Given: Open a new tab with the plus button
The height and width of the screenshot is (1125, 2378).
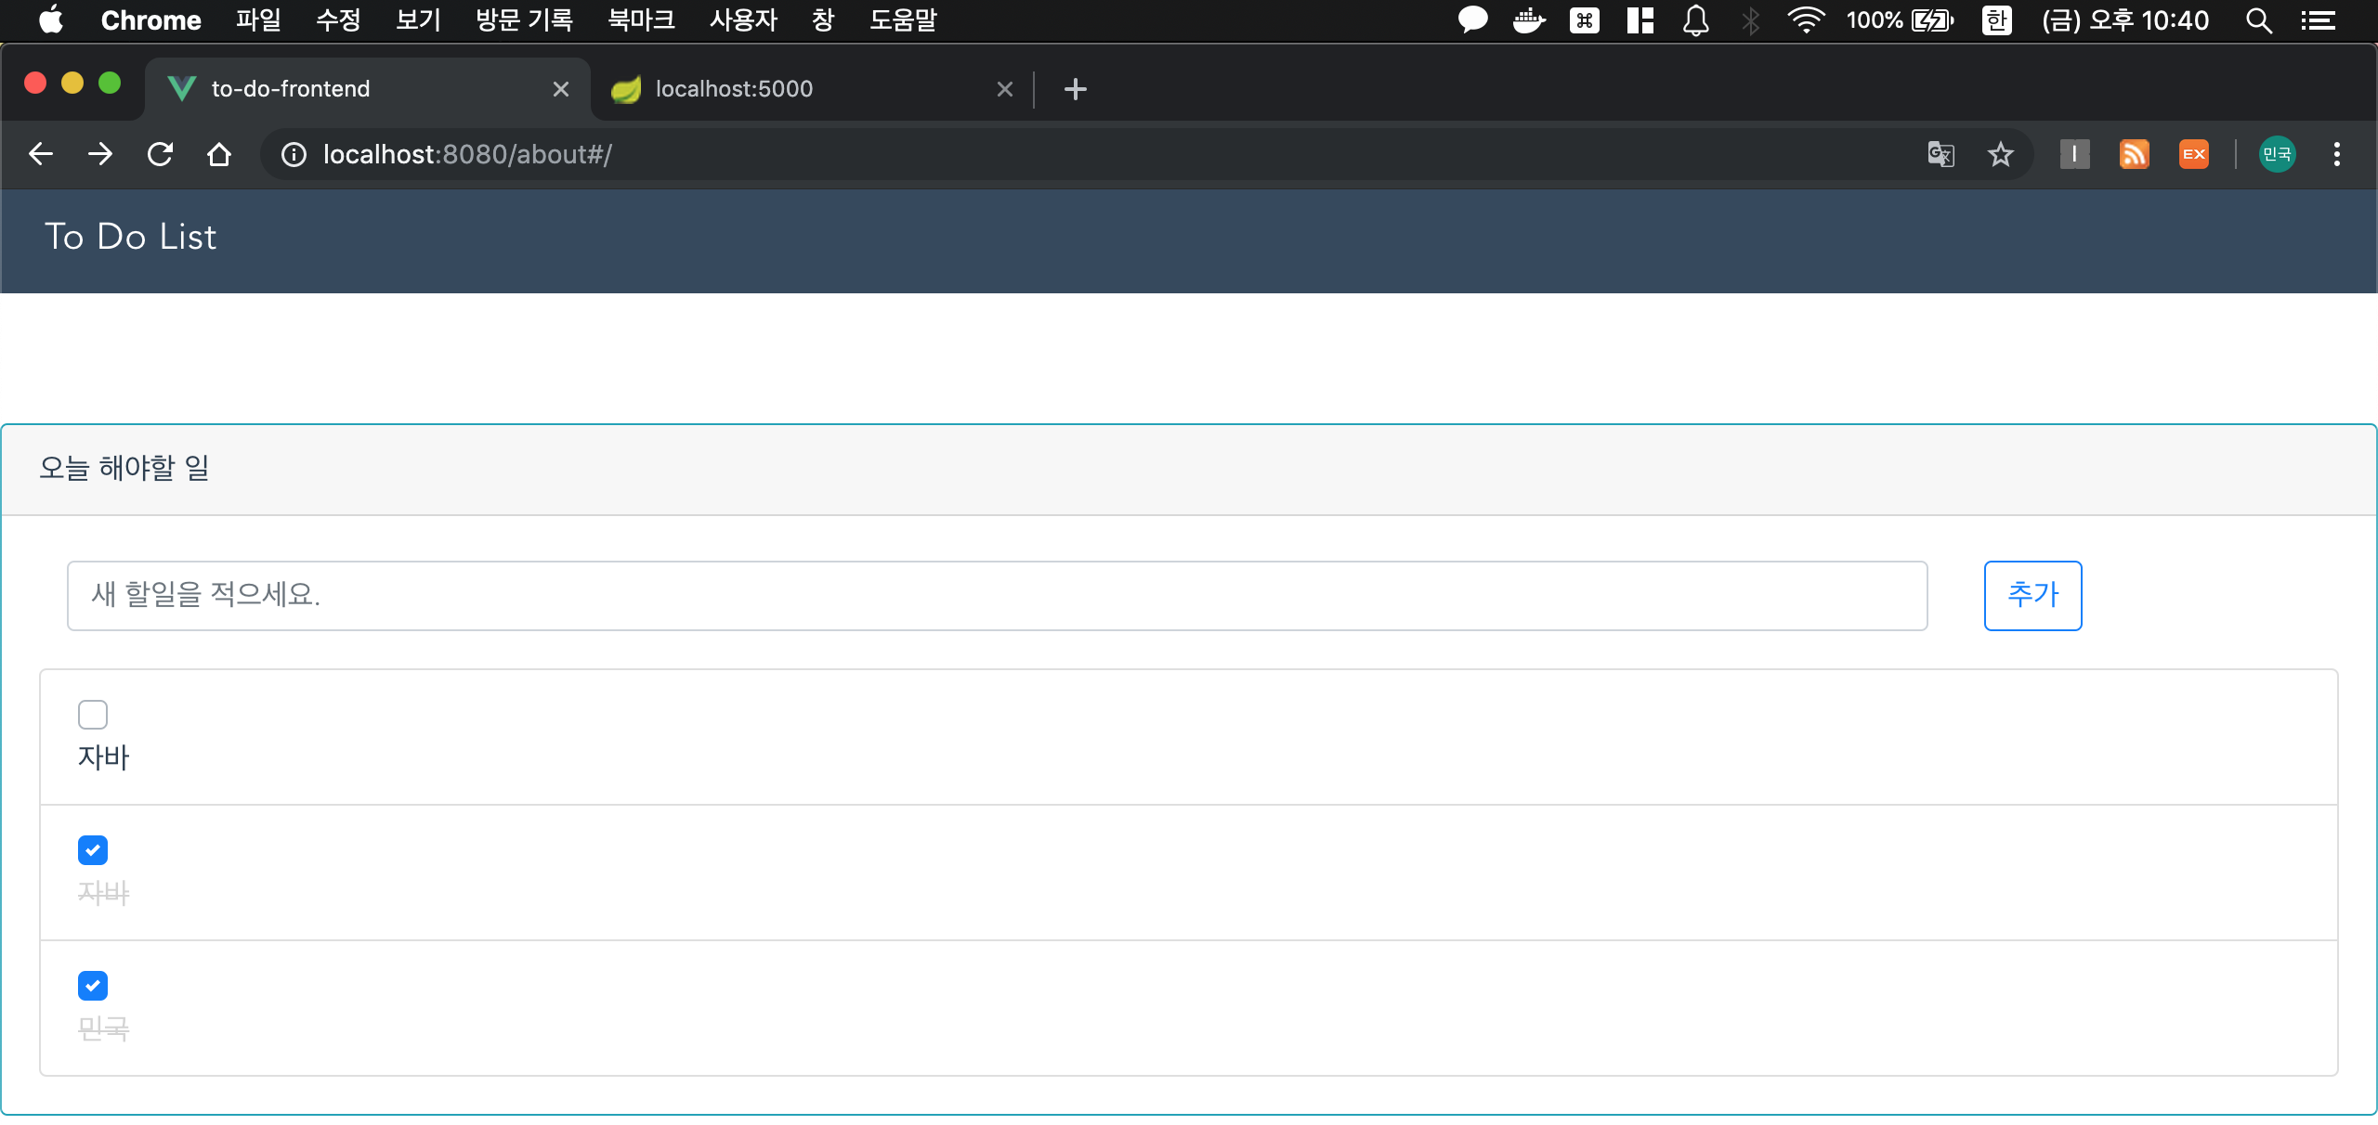Looking at the screenshot, I should pos(1075,89).
